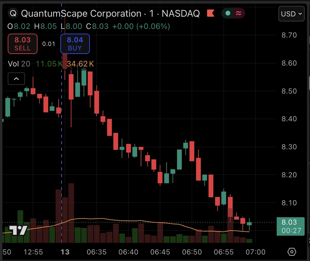The image size is (310, 261).
Task: Click the 8.03 SELL button
Action: click(x=23, y=44)
